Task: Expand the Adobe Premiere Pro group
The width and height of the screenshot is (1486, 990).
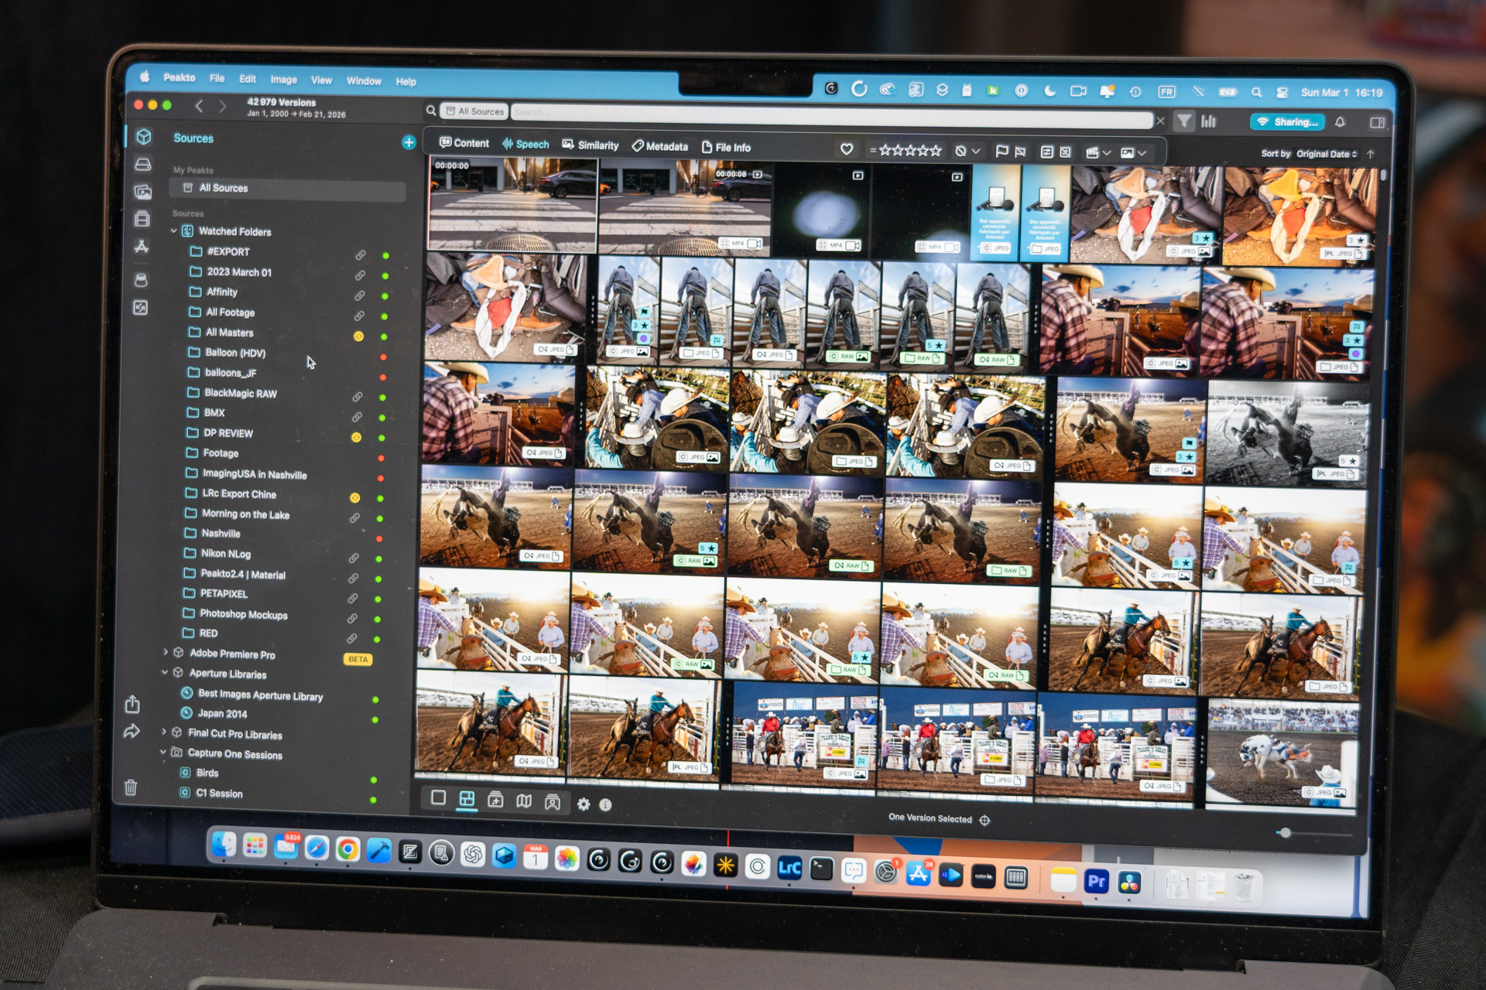Action: click(166, 653)
